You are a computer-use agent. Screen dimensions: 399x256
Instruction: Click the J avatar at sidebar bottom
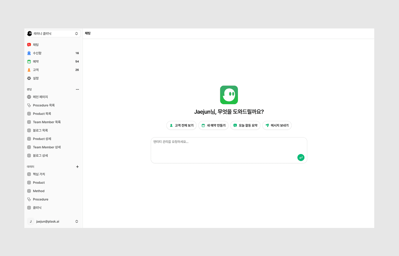point(31,221)
